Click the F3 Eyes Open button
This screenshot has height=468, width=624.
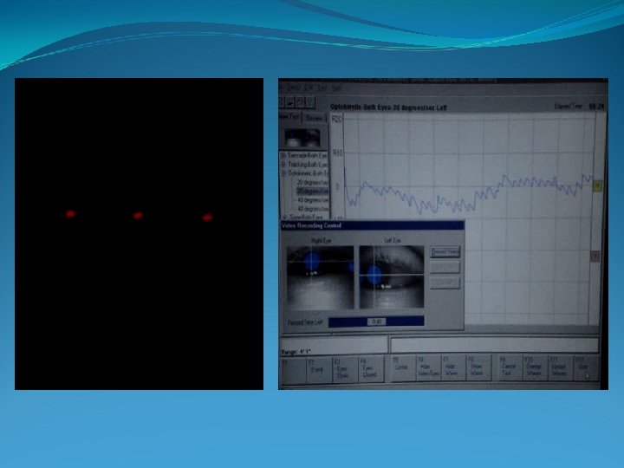tap(344, 369)
